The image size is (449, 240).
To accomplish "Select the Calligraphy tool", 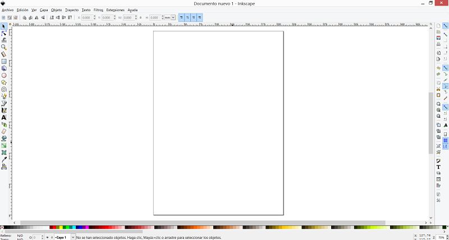I will (4, 110).
